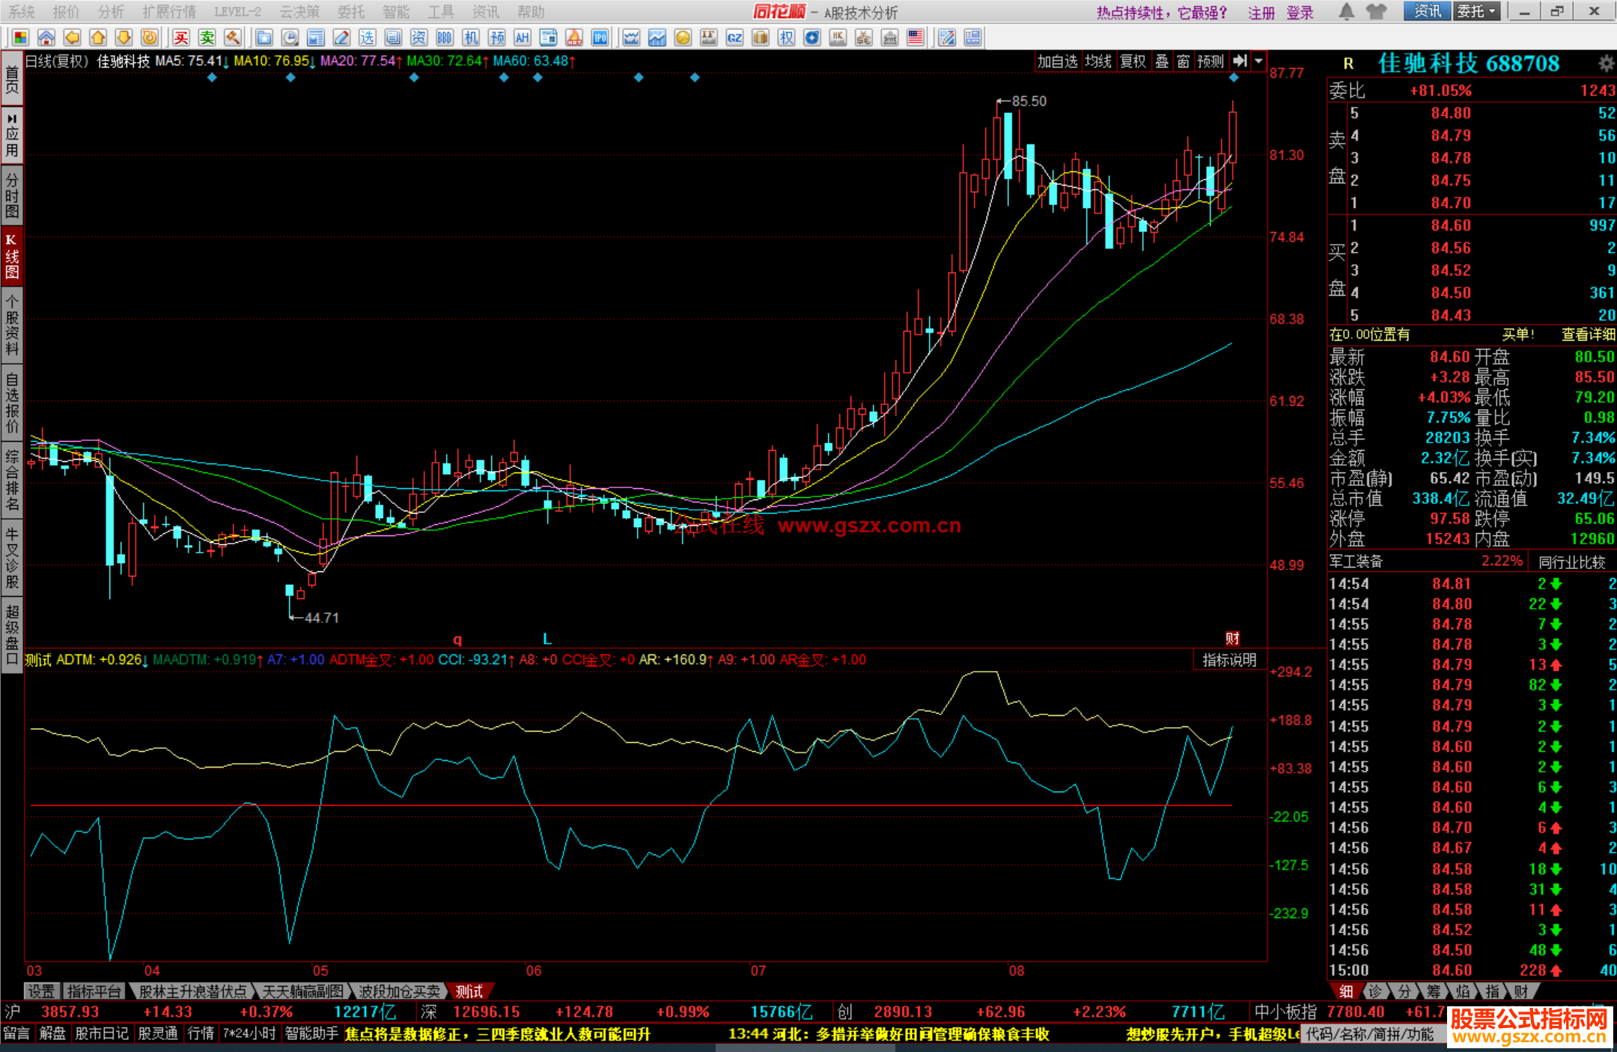
Task: Open the US flag market icon
Action: point(915,37)
